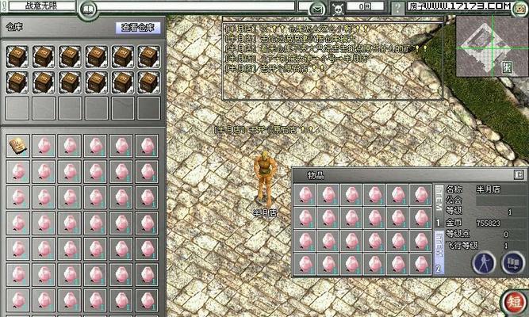The image size is (529, 317).
Task: Select first chest in second warehouse row
Action: pos(17,82)
